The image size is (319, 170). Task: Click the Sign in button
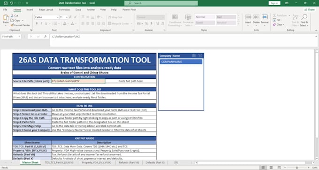274,3
